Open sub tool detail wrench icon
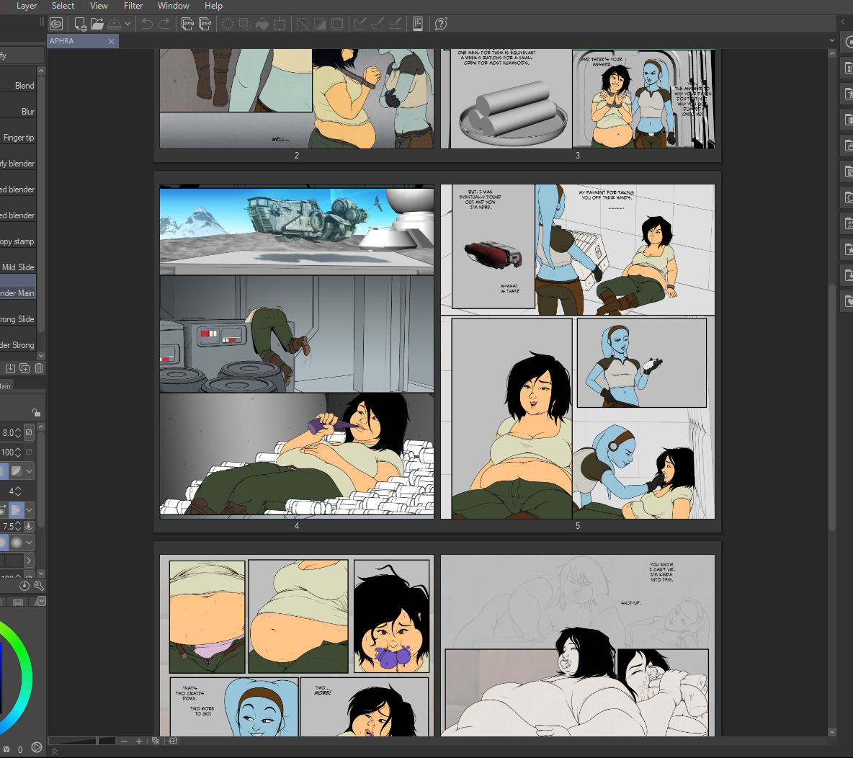Screen dimensions: 853x758 (39, 586)
